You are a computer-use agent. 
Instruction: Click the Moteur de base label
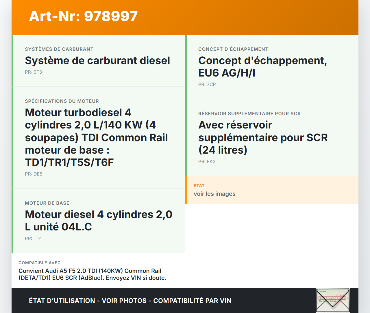point(47,203)
